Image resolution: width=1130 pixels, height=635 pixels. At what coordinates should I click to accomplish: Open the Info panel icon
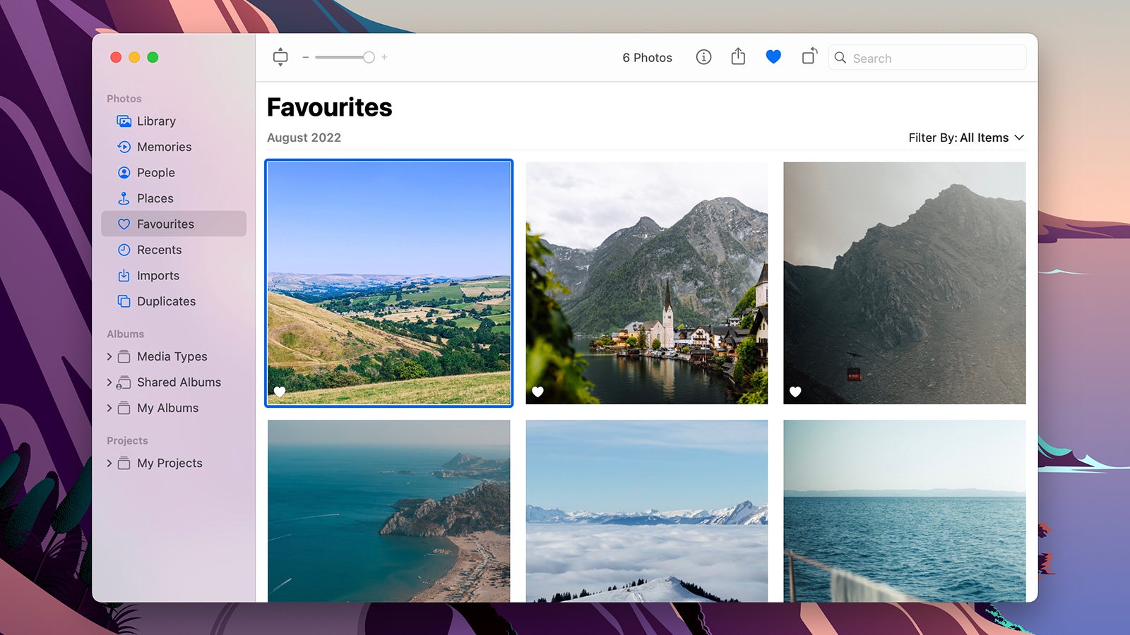coord(703,57)
